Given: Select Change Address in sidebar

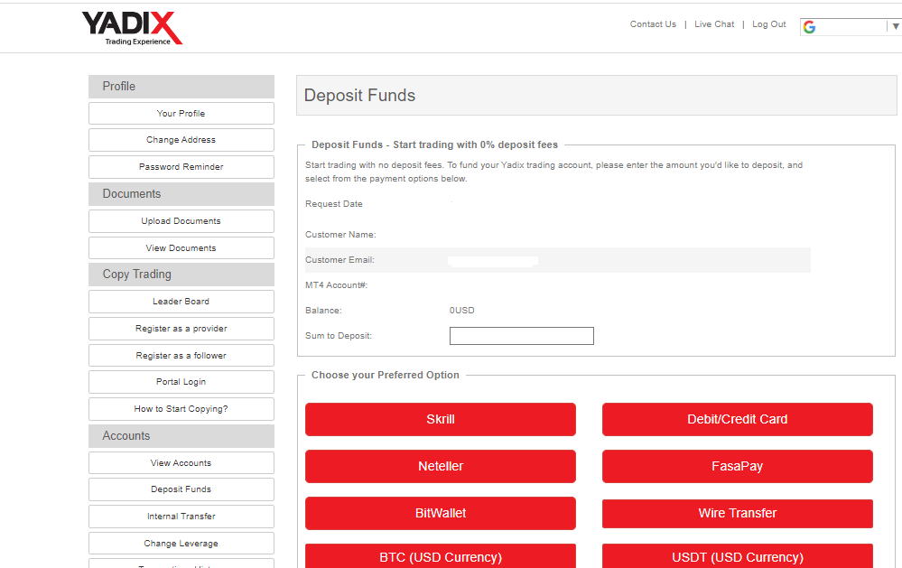Looking at the screenshot, I should [181, 140].
